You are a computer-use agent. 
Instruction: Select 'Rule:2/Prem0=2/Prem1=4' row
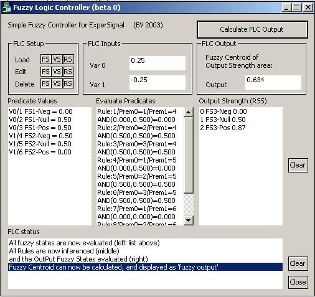click(x=140, y=128)
